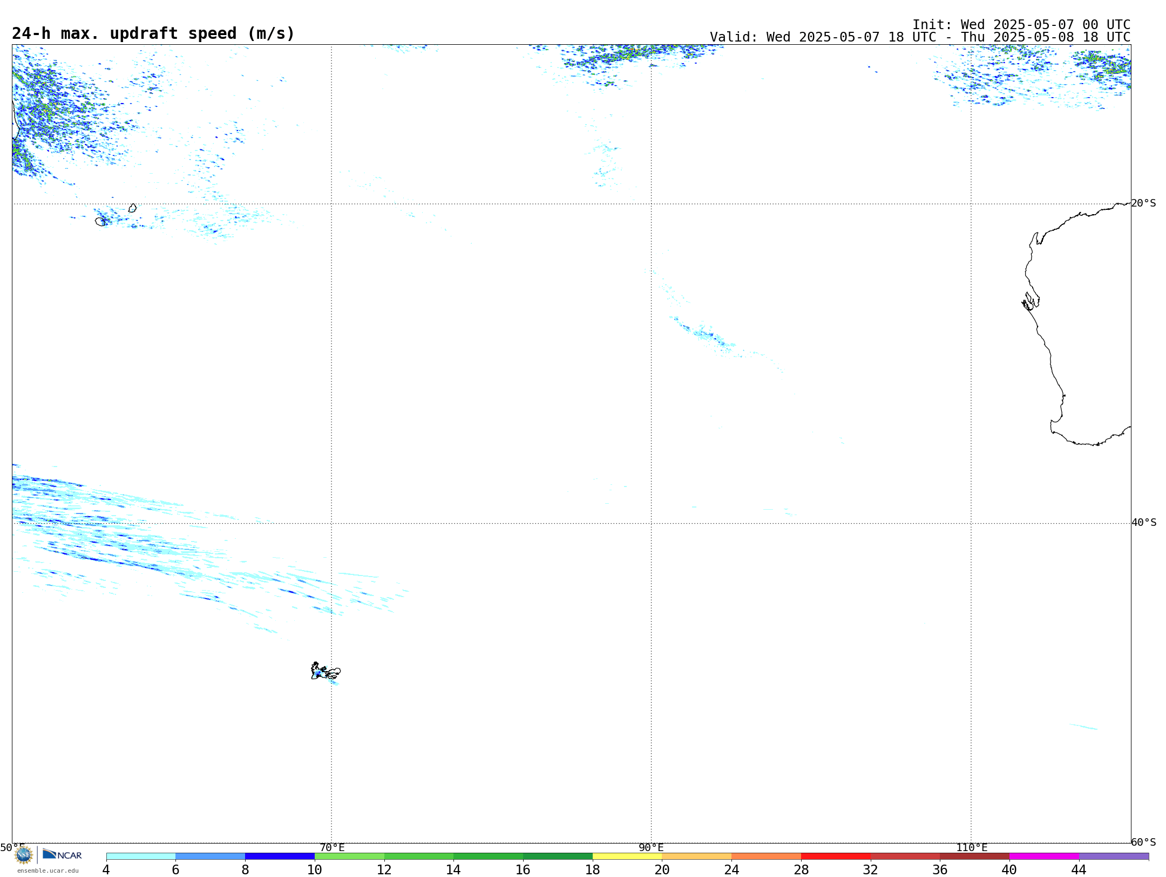This screenshot has height=877, width=1166.
Task: Pick the dark green 16–18 m/s swatch
Action: [558, 857]
